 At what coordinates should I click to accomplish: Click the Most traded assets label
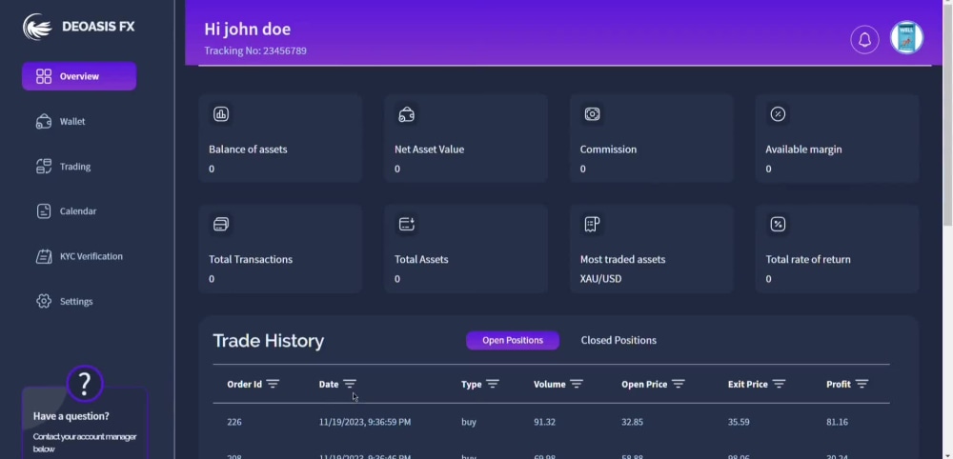tap(622, 259)
